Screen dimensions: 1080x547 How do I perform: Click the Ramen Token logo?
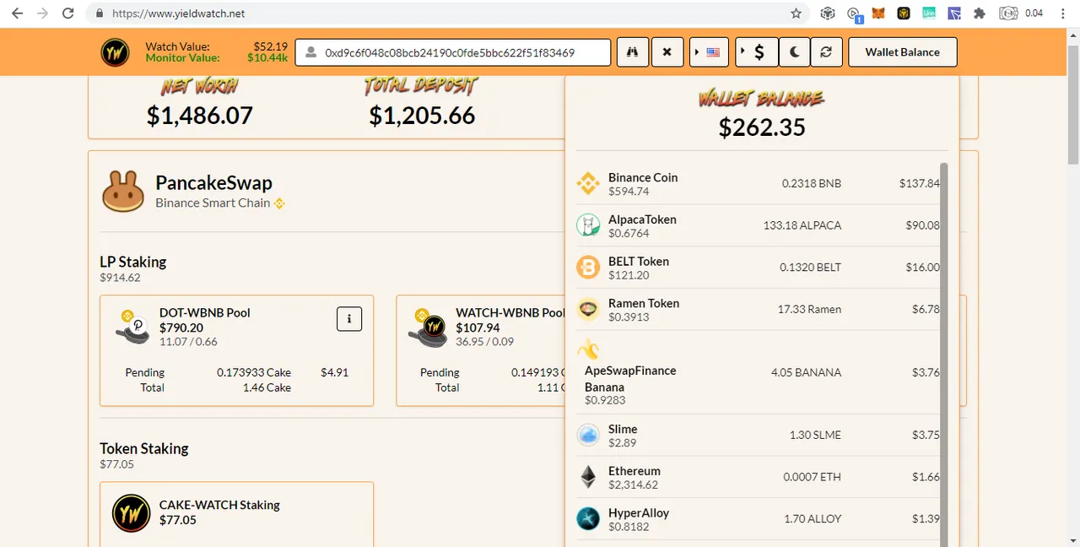coord(588,309)
